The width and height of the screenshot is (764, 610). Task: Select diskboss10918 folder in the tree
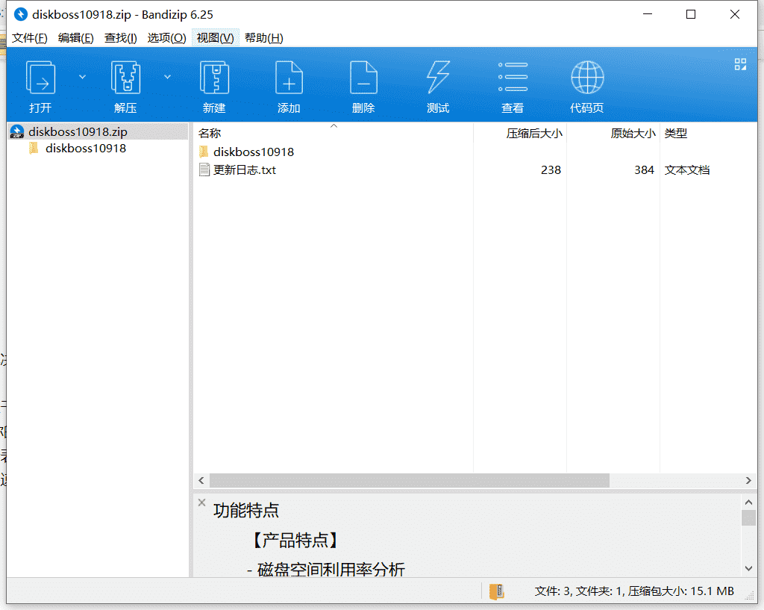(86, 149)
